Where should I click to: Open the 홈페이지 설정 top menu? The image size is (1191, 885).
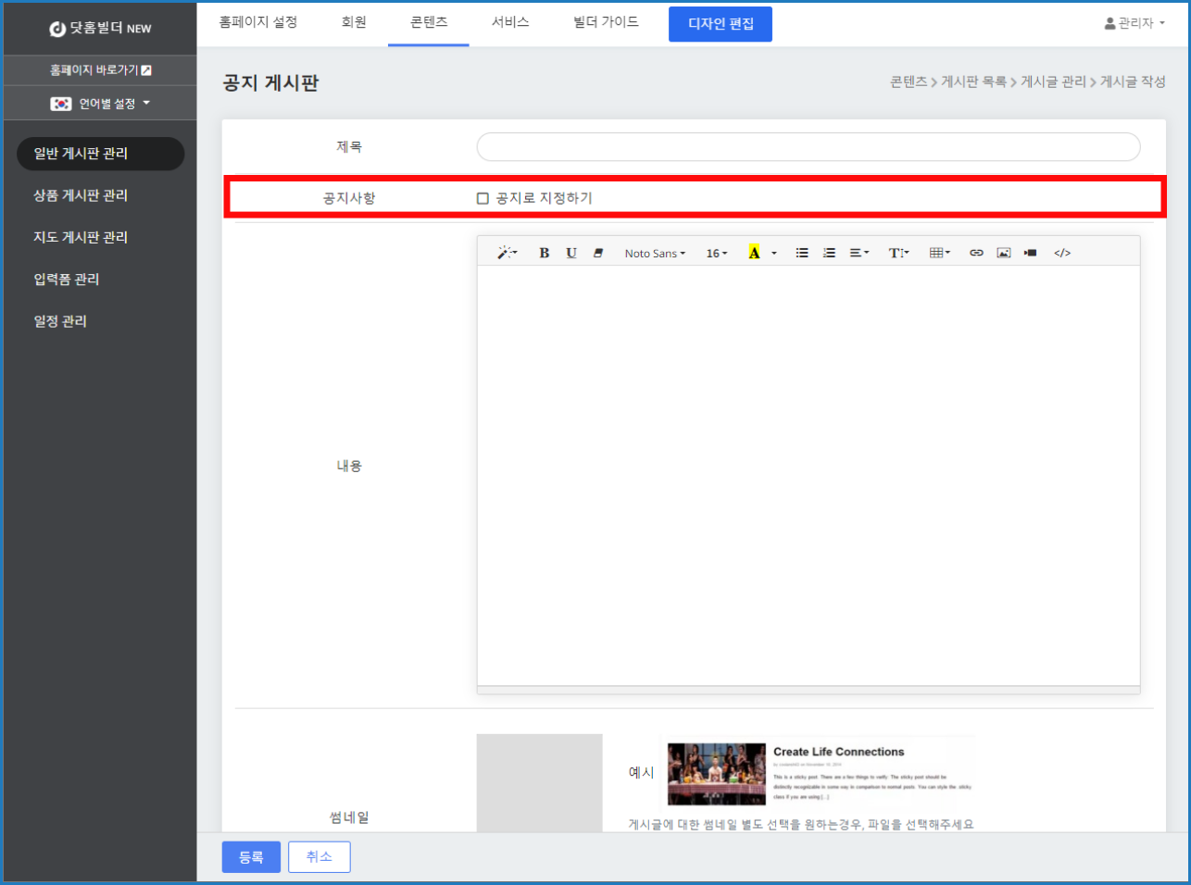click(x=257, y=22)
